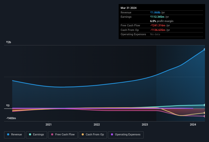Click the Free Cash Flow endpoint marker
Screen dimensions: 209x142
pos(205,116)
